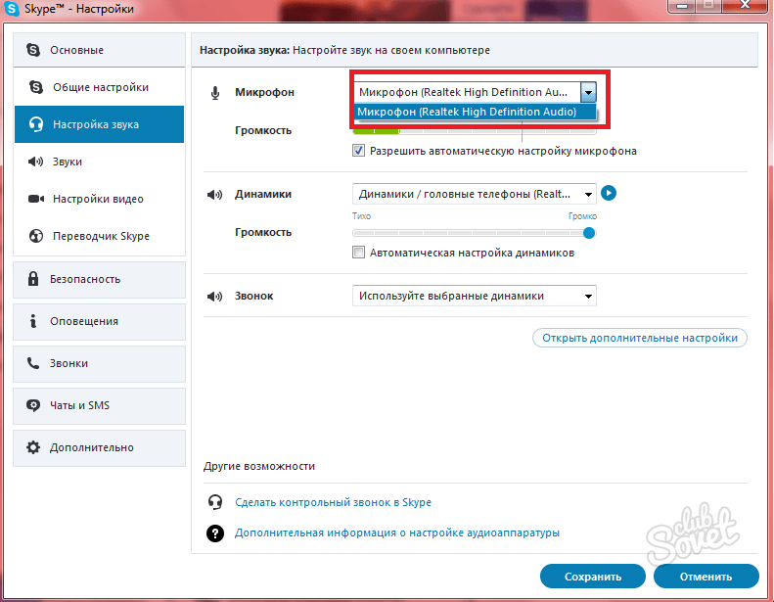Click the speaker icon next to Динамики
The image size is (774, 602).
(214, 195)
